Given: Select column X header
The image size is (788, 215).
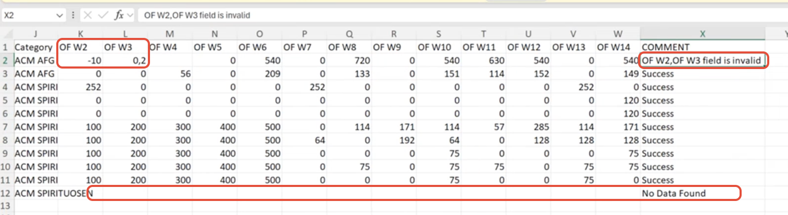Looking at the screenshot, I should click(x=702, y=34).
